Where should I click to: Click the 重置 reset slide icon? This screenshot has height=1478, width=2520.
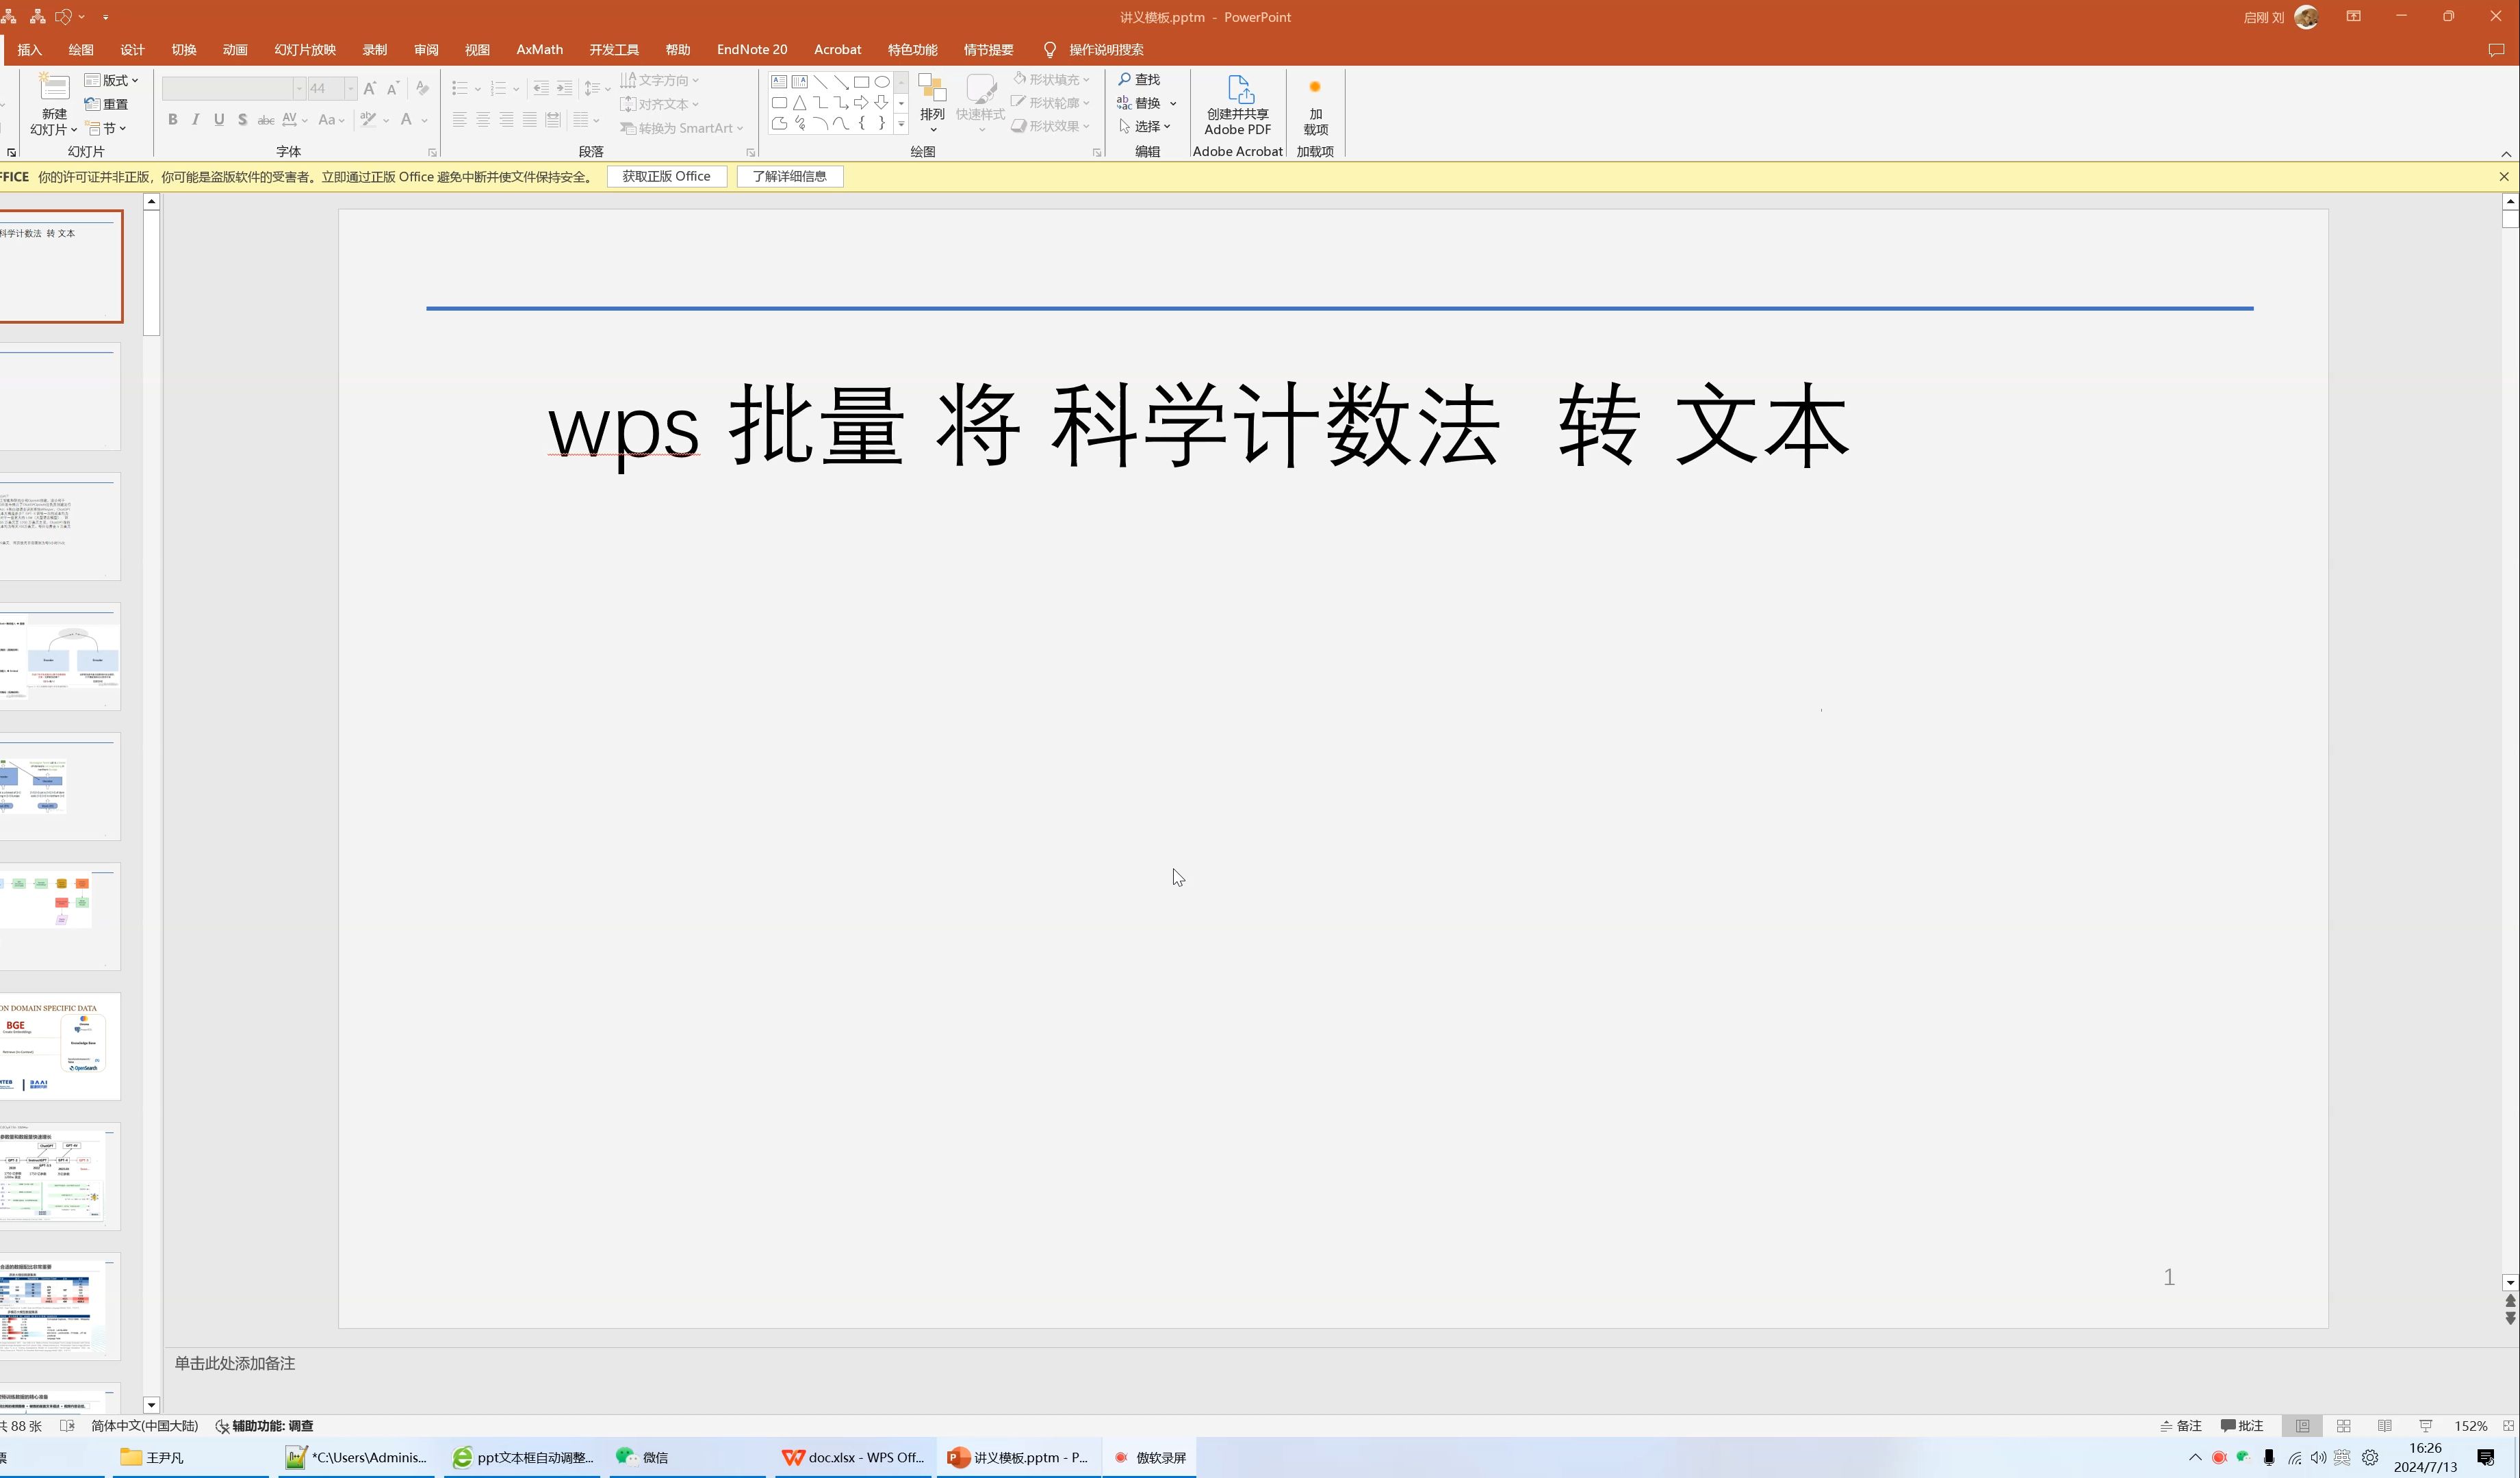click(107, 104)
